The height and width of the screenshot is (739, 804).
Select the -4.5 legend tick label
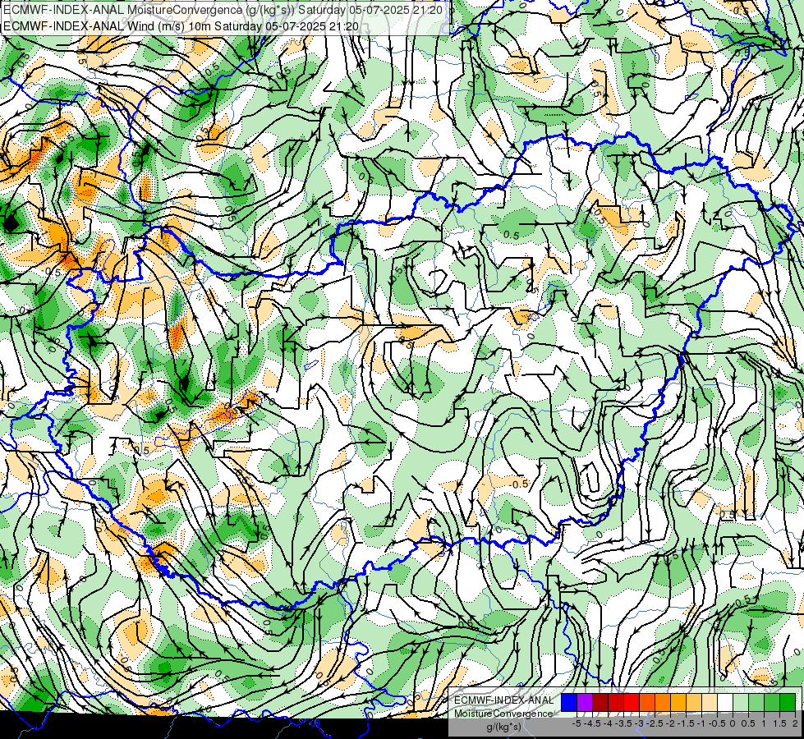592,723
